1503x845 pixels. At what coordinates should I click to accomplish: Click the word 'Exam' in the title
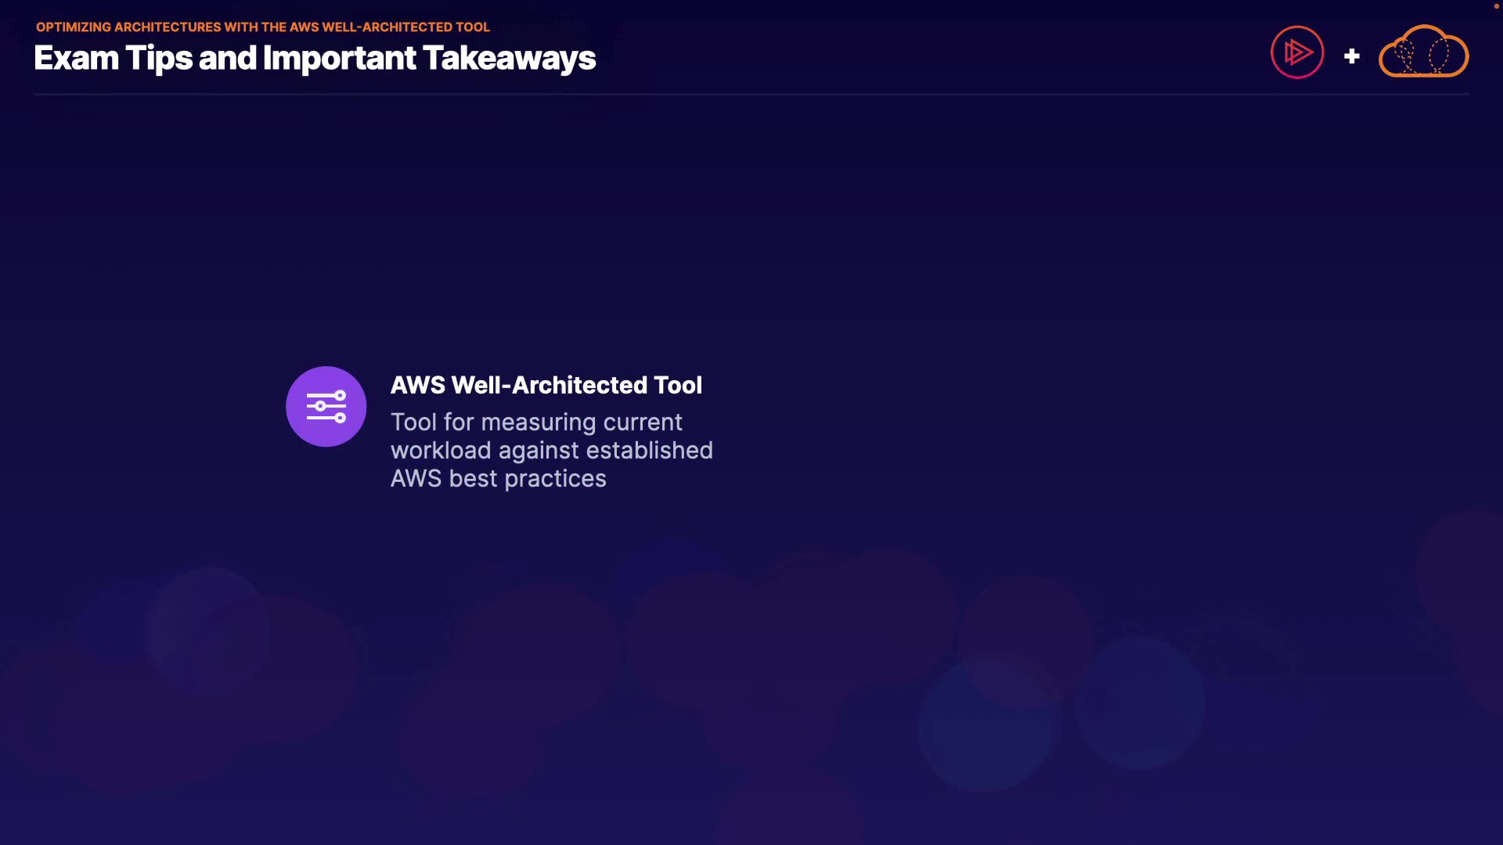click(76, 58)
